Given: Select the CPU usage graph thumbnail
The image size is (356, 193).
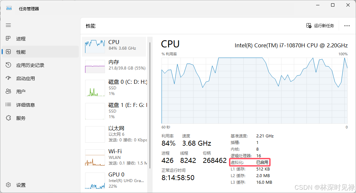Looking at the screenshot, I should tap(95, 47).
